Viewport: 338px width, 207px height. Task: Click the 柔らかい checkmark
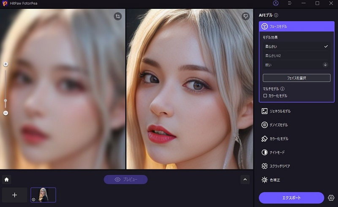pyautogui.click(x=326, y=46)
